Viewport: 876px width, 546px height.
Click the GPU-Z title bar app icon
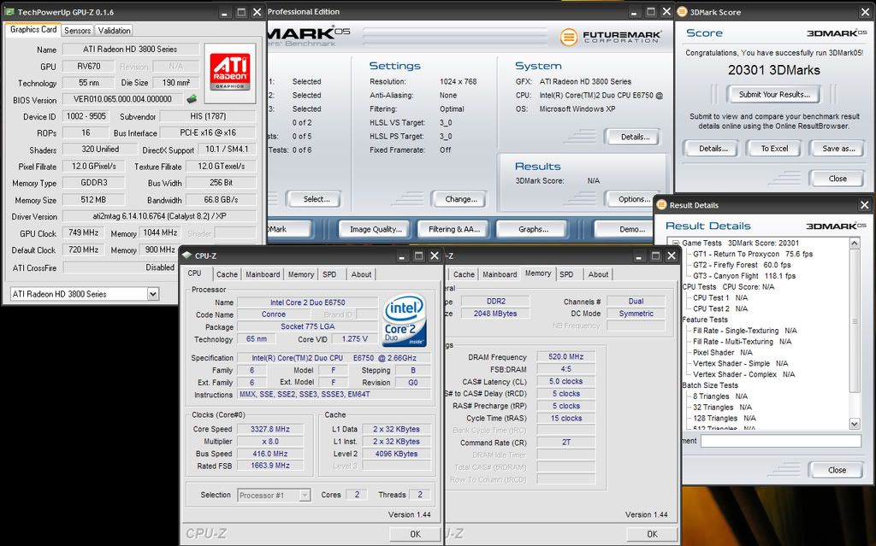[x=9, y=12]
